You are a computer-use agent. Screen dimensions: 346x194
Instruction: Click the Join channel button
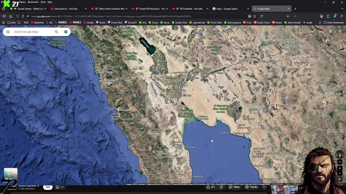click(x=48, y=187)
